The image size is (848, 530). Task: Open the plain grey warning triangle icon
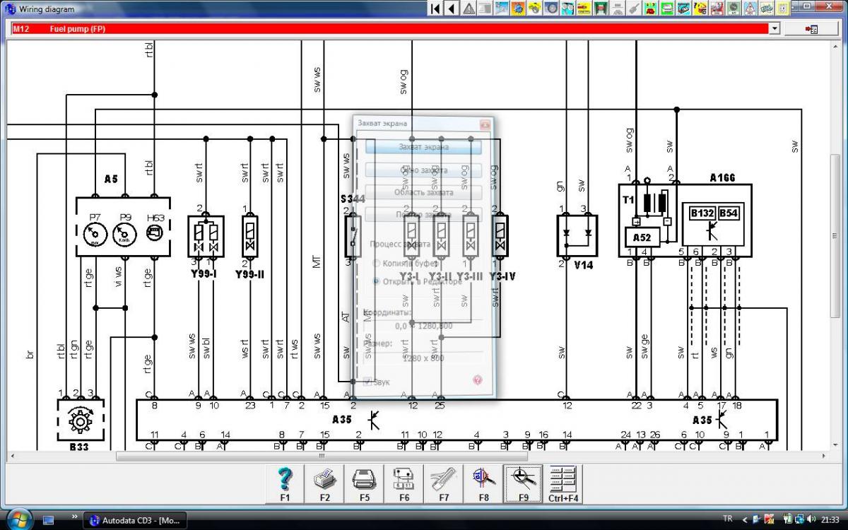[469, 8]
